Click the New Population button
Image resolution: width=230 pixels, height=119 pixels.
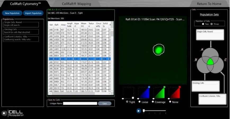(12, 13)
